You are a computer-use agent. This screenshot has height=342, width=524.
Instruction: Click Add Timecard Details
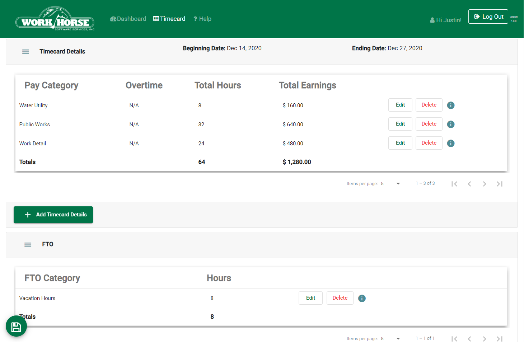(53, 215)
